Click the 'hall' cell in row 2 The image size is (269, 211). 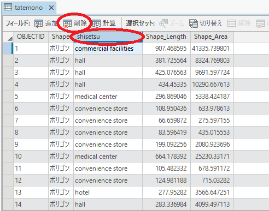tap(108, 61)
